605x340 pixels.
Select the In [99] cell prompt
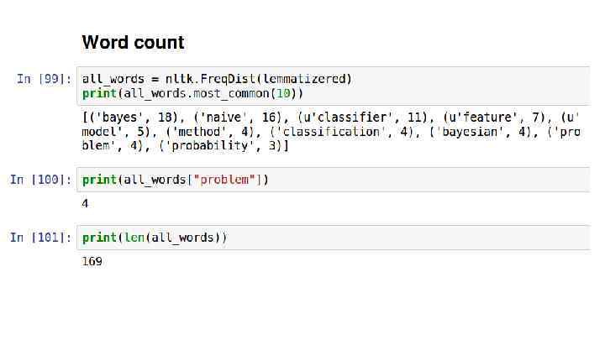click(41, 79)
